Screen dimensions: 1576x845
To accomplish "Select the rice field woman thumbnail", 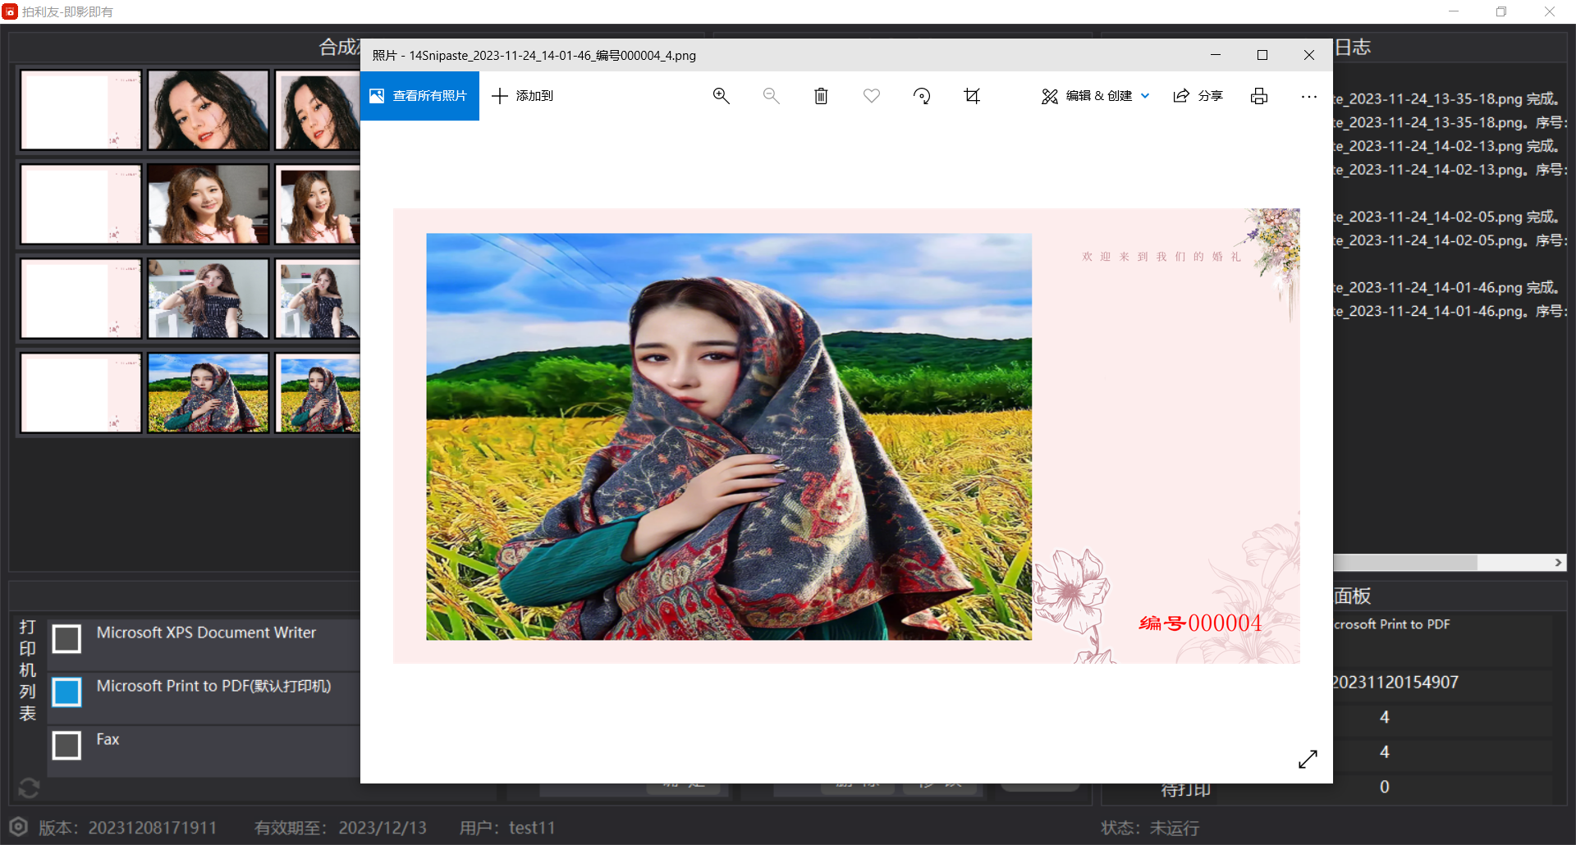I will pos(208,393).
